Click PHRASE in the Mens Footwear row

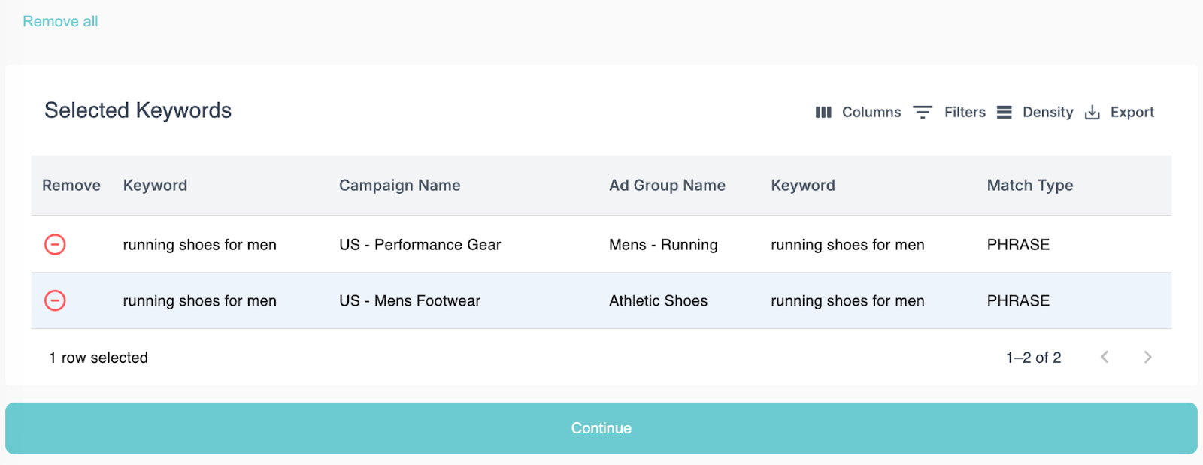(x=1018, y=300)
